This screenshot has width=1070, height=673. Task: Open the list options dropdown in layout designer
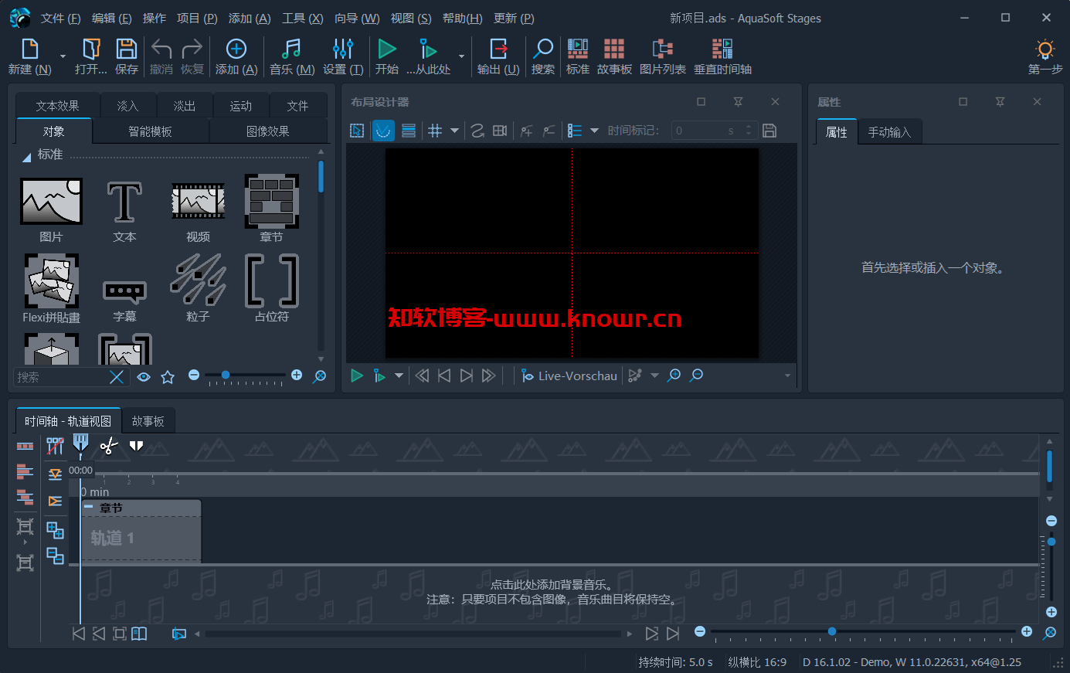pos(594,131)
